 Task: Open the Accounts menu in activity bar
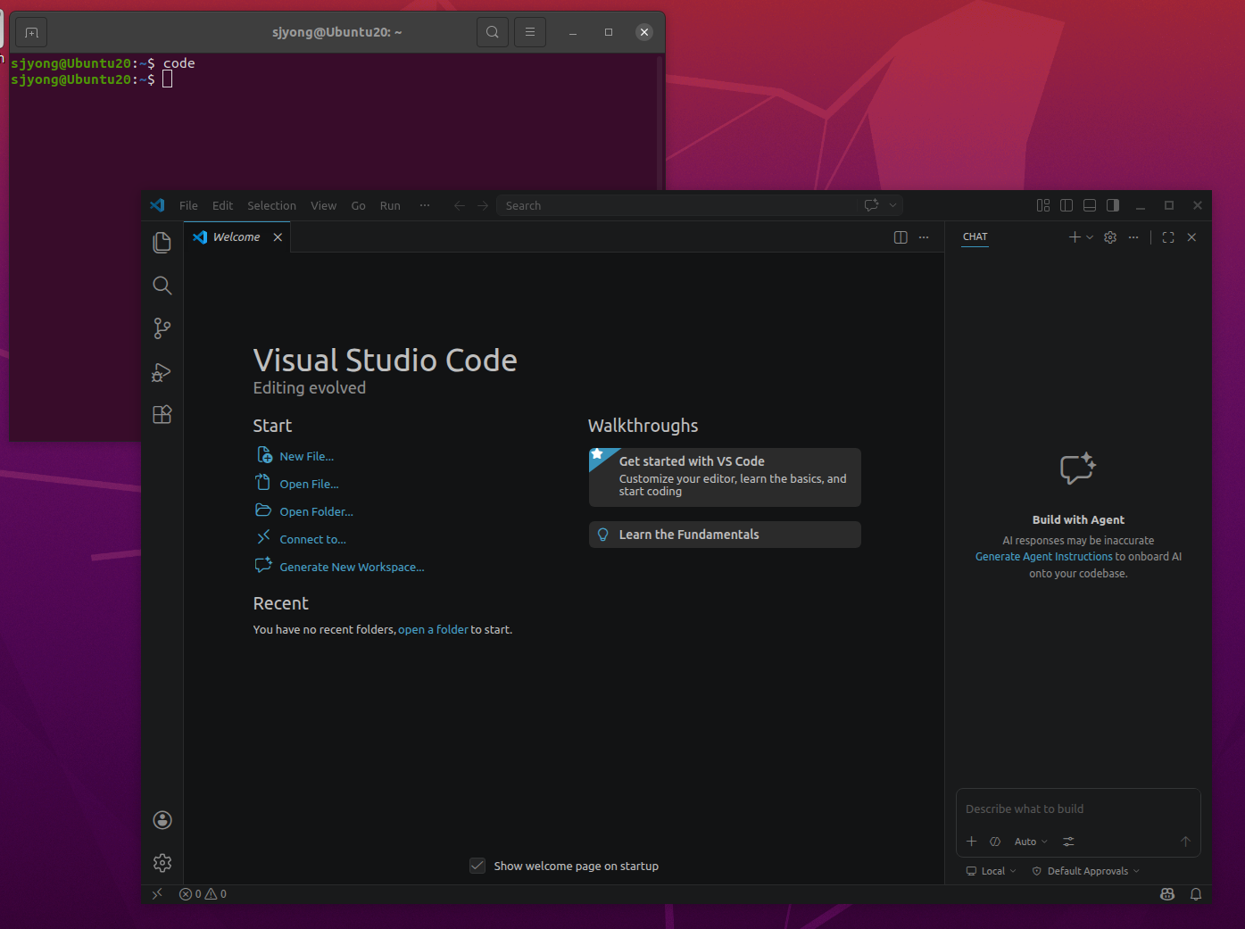coord(162,820)
